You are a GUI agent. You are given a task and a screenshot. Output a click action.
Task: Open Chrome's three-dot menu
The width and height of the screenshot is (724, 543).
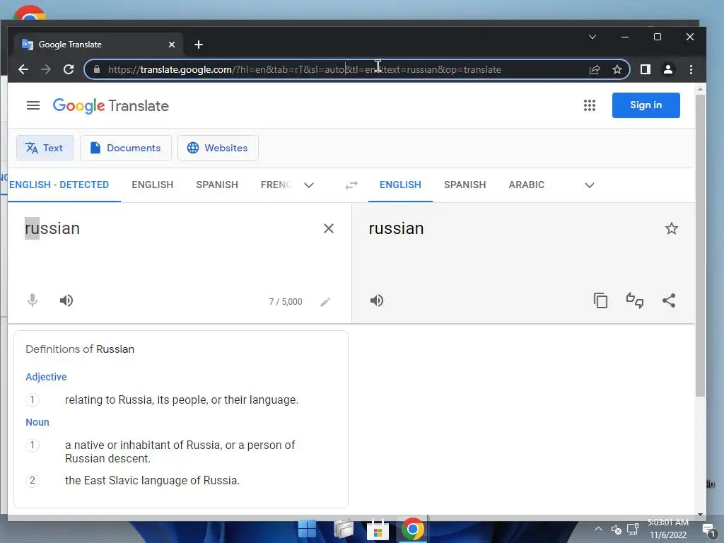tap(691, 69)
